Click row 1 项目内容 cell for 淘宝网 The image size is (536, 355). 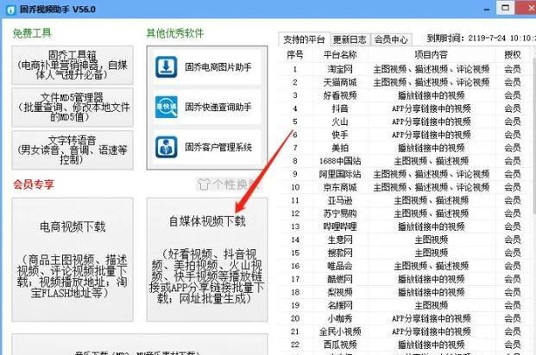[x=431, y=69]
